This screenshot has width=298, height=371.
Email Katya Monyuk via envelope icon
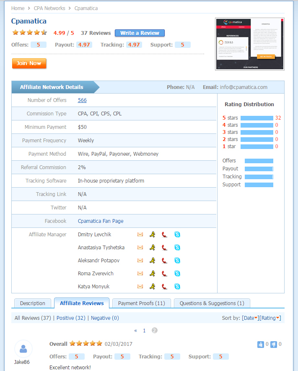coord(140,287)
